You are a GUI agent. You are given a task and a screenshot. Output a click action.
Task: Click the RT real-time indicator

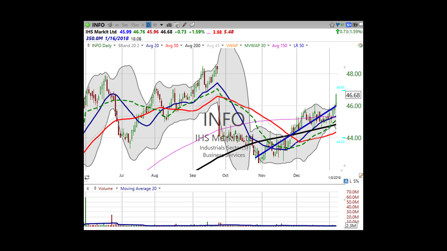(342, 25)
